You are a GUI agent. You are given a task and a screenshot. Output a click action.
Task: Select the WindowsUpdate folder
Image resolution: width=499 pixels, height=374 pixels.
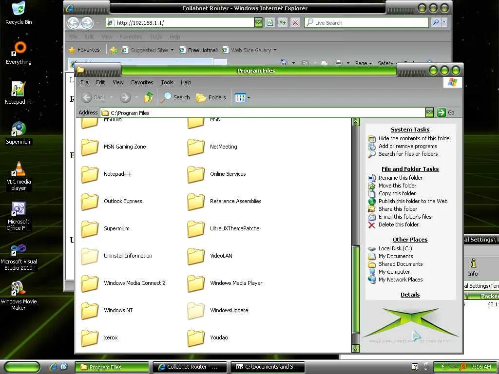pos(218,311)
